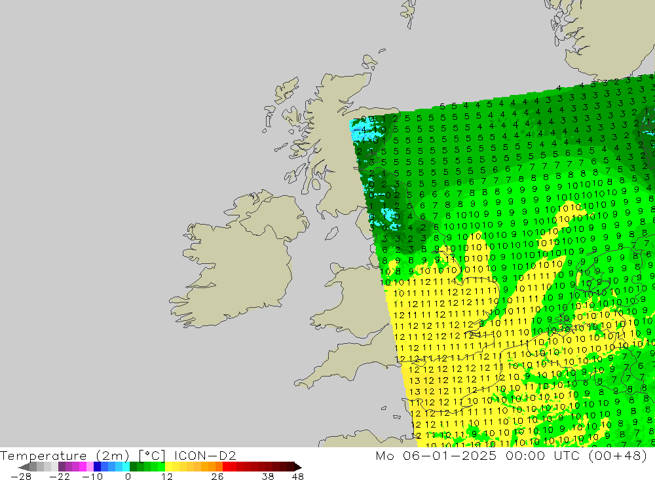Click the gray left arrow end of the colorbar
The image size is (655, 480).
pyautogui.click(x=24, y=467)
